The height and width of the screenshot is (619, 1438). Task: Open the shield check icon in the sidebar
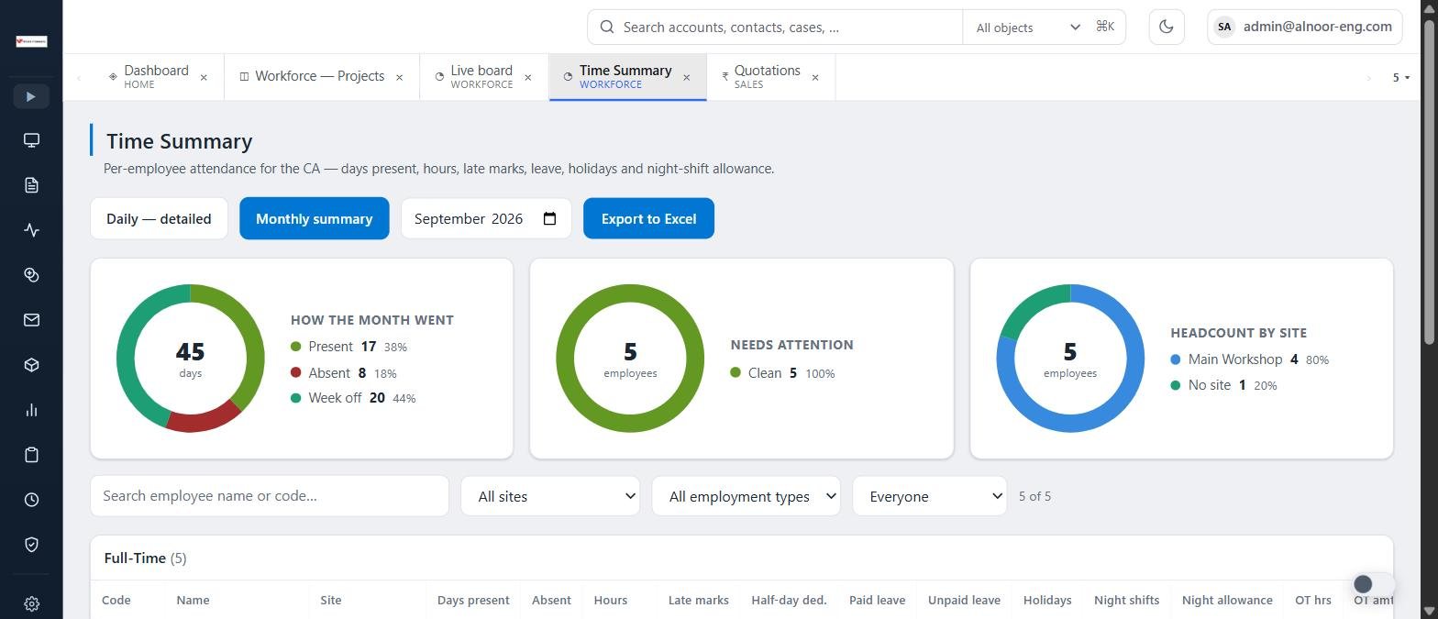[x=31, y=545]
